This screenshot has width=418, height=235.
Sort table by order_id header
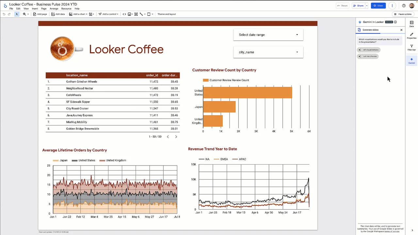pyautogui.click(x=152, y=75)
